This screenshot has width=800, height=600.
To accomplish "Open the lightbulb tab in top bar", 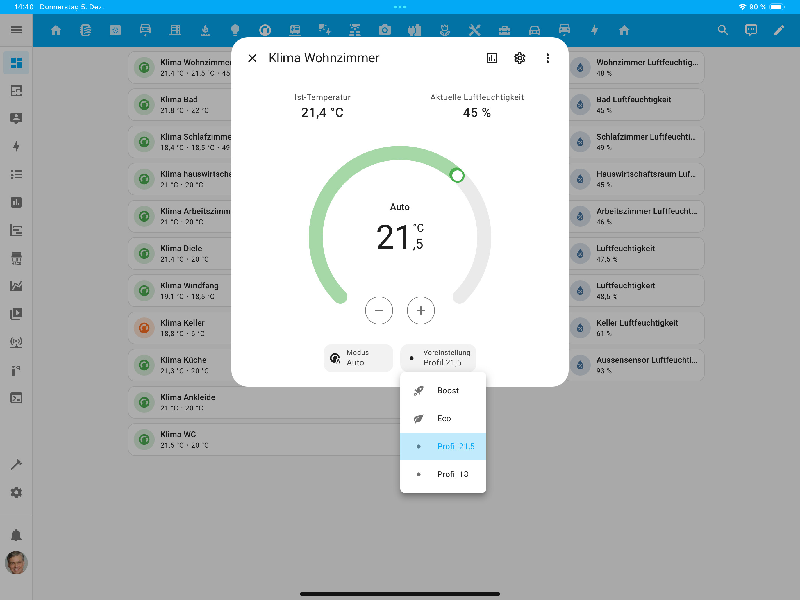I will tap(235, 30).
